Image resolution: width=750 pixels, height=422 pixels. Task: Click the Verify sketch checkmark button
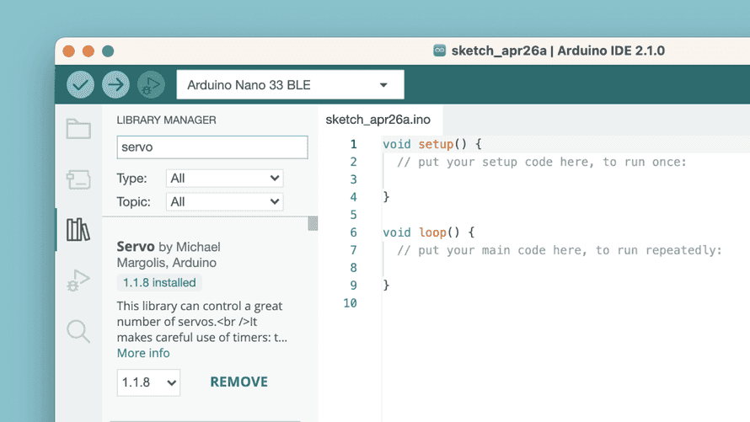click(x=81, y=84)
